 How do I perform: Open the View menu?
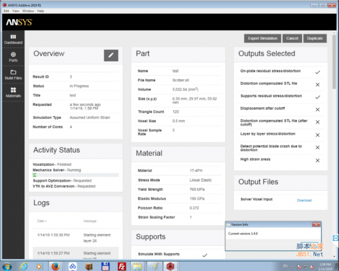click(16, 11)
